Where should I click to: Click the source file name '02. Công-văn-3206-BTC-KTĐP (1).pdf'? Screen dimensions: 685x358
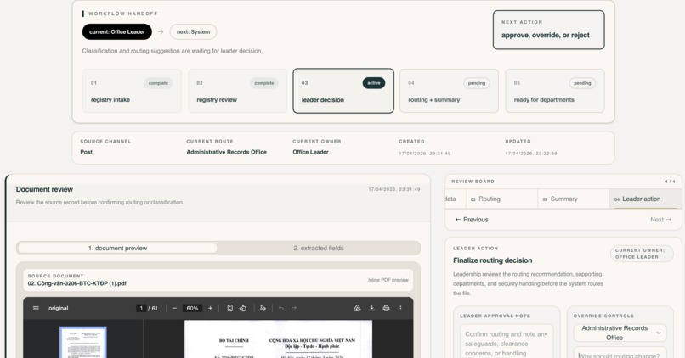tap(76, 283)
